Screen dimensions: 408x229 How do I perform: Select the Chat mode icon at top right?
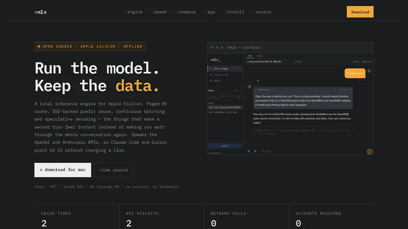[x=356, y=62]
